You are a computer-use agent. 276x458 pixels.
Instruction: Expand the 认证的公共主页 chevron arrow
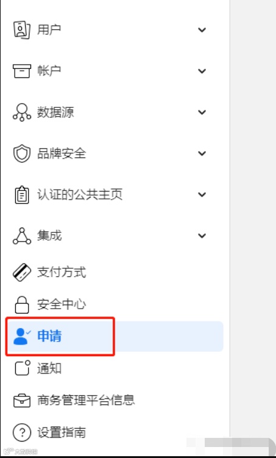point(202,195)
